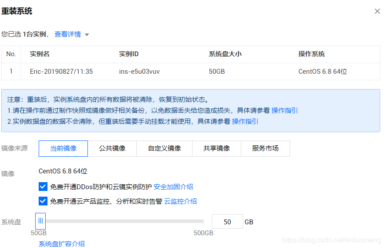This screenshot has width=385, height=248.
Task: Click the 操作系统 column header
Action: [x=312, y=54]
